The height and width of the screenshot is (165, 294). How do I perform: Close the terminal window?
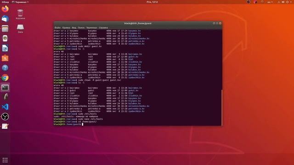click(220, 23)
